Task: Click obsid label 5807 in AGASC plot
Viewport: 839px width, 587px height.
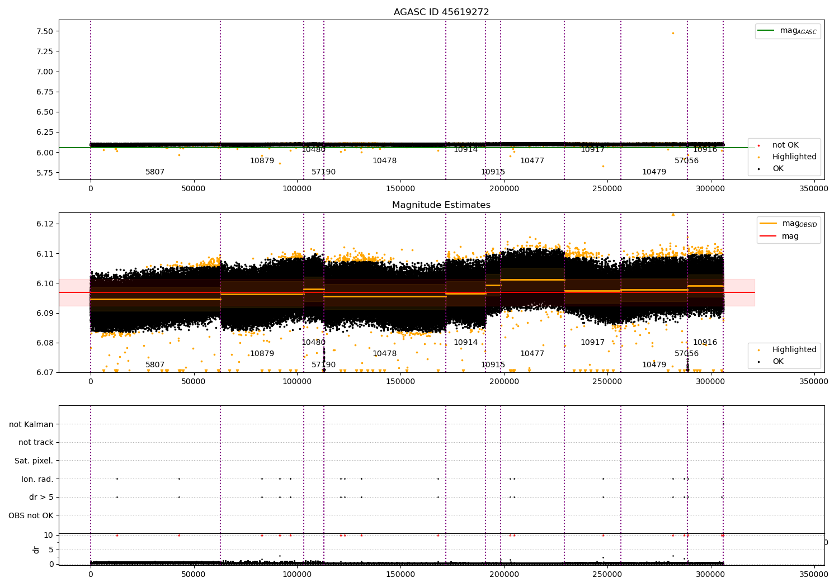Action: 155,172
